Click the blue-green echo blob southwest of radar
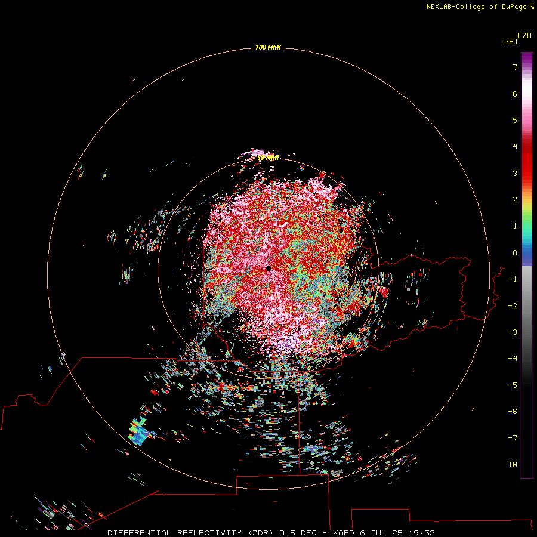This screenshot has width=537, height=537. coord(138,431)
